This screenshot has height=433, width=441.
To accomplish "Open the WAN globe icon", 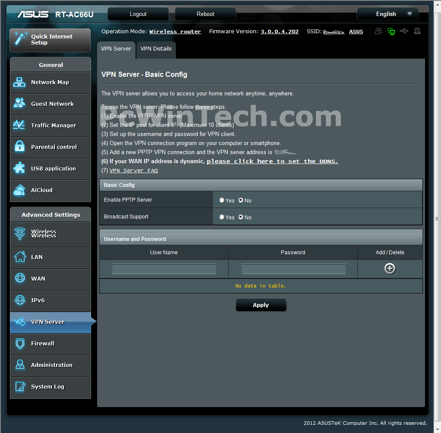I will pyautogui.click(x=20, y=278).
